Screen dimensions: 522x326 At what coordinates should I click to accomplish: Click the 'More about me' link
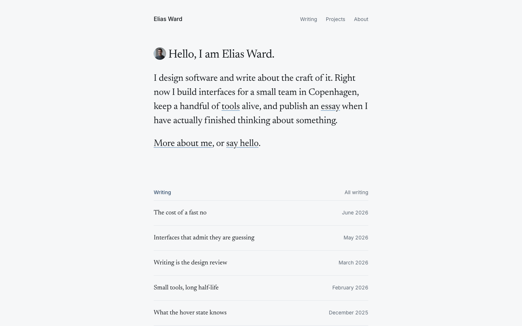click(183, 144)
